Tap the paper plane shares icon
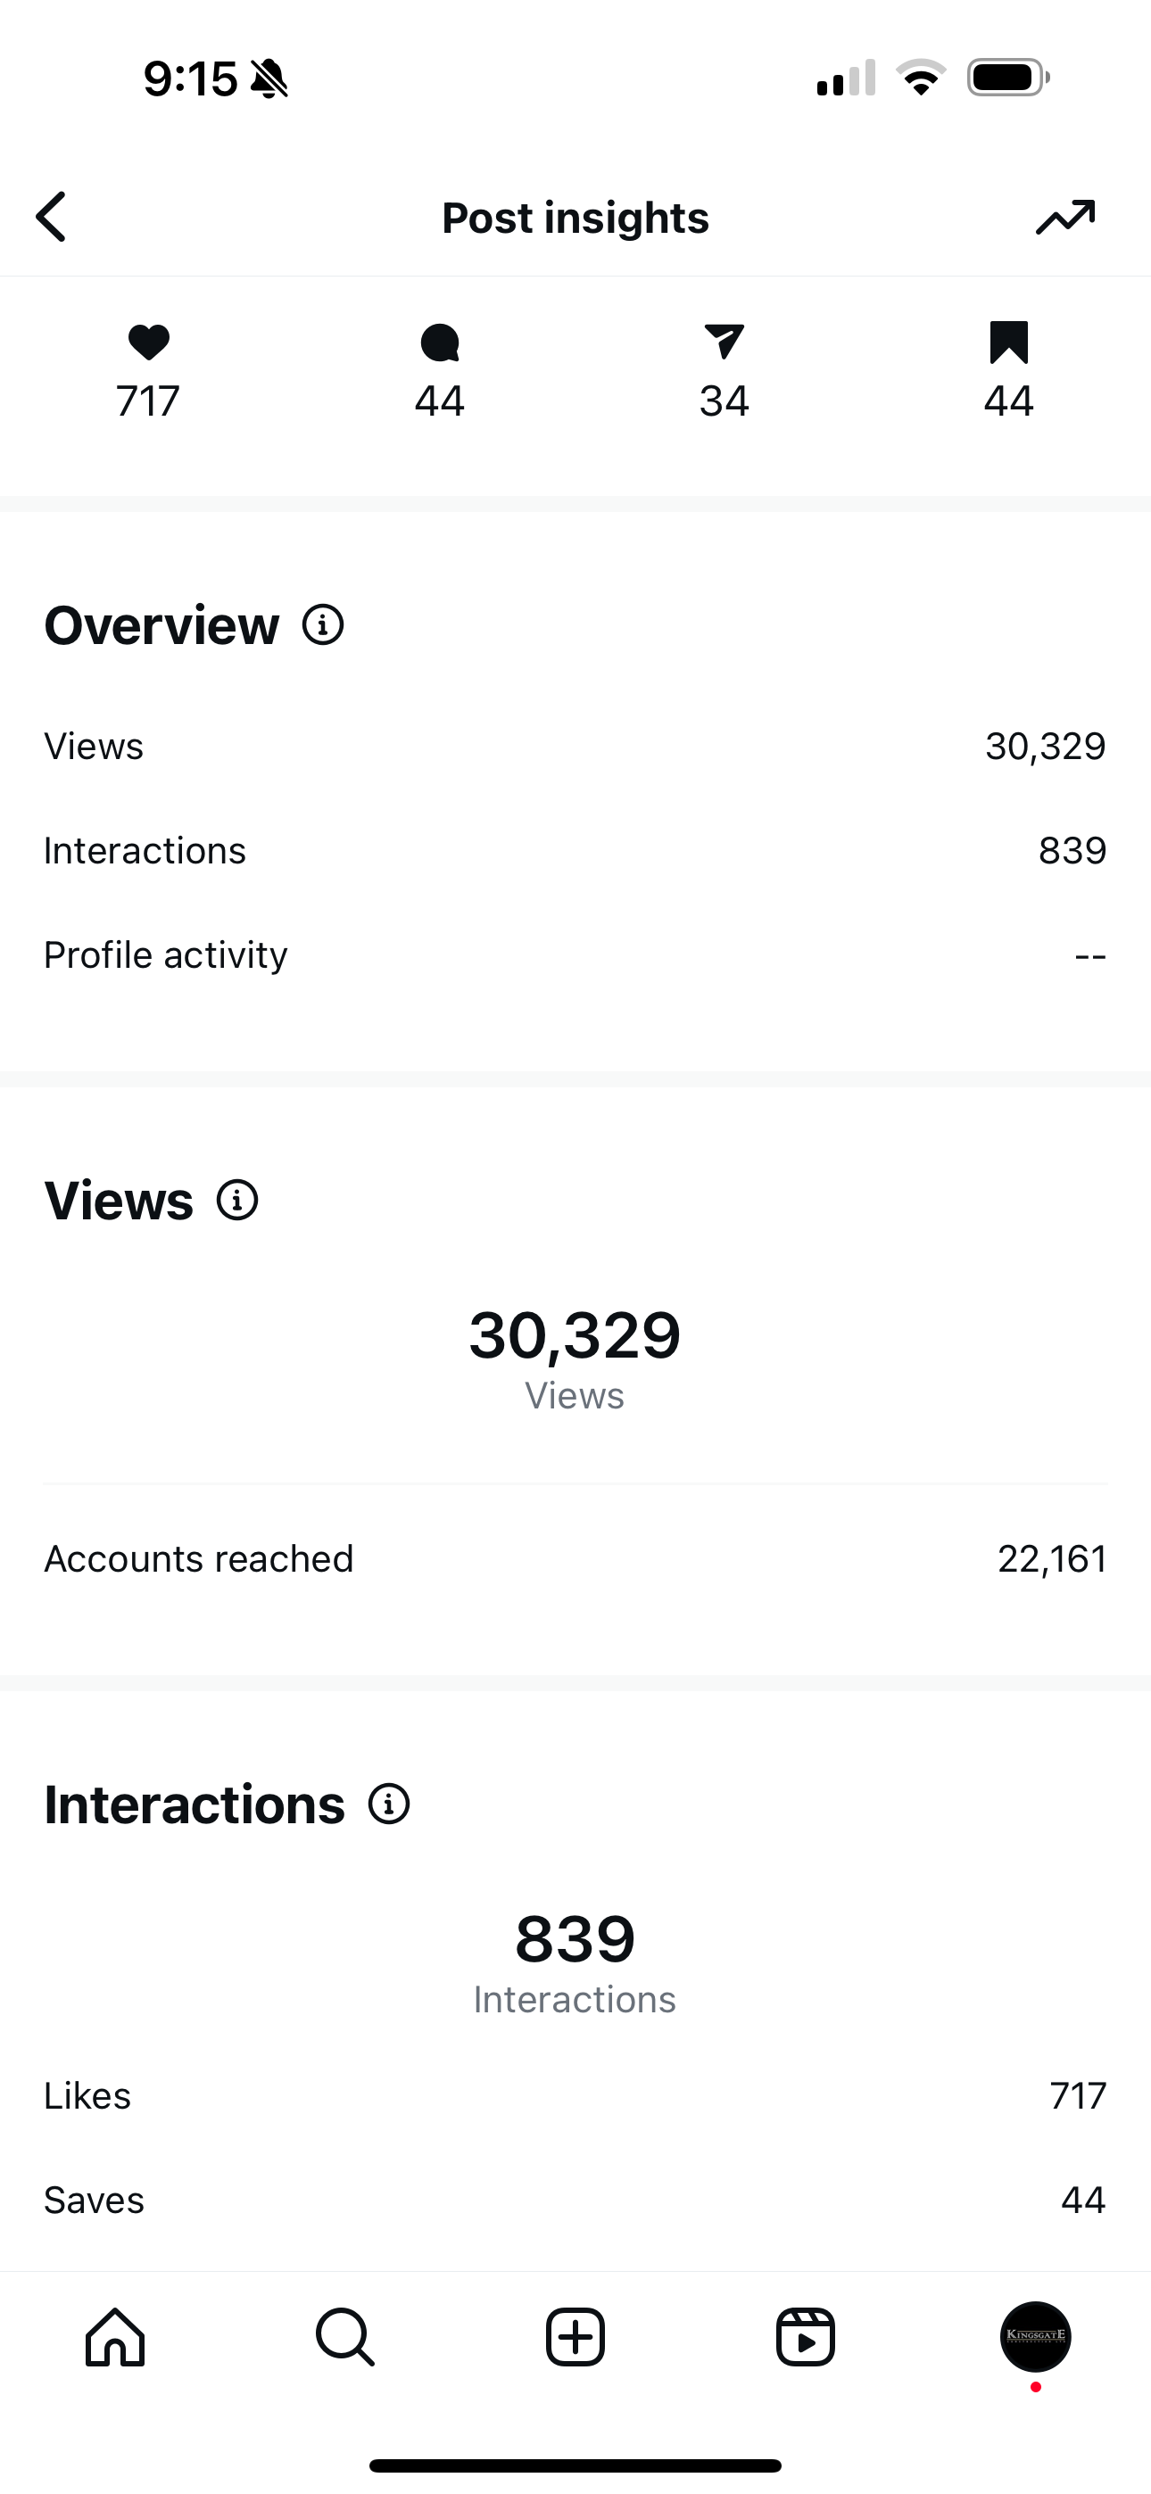Viewport: 1151px width, 2494px height. point(724,342)
